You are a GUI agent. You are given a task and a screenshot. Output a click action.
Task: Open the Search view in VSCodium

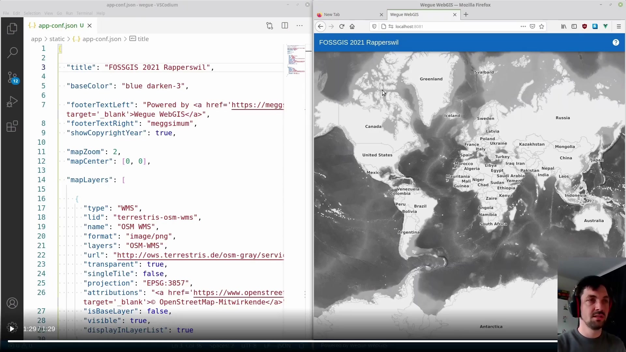[x=12, y=52]
